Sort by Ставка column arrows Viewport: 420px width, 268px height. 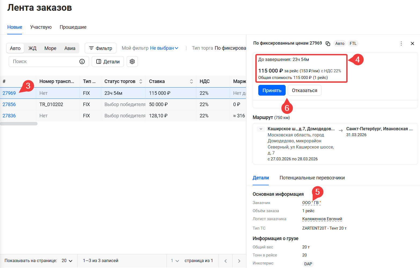pyautogui.click(x=191, y=81)
